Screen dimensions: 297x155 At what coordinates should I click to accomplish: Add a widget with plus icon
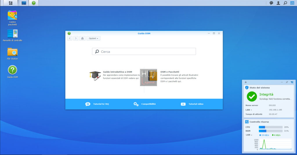246,82
